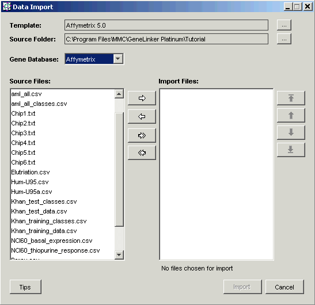Click the add-selected-file right arrow button
315x305 pixels.
[x=142, y=98]
